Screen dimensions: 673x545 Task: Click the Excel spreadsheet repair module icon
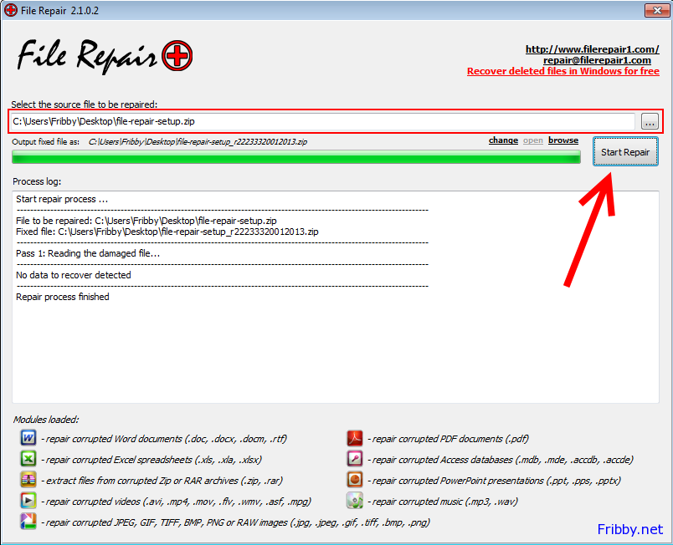(x=28, y=459)
